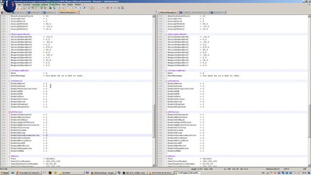Open the Window menu
Viewport: 311px width, 175px height.
[78, 4]
